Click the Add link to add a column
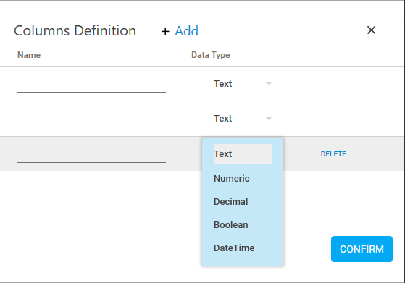 point(186,31)
